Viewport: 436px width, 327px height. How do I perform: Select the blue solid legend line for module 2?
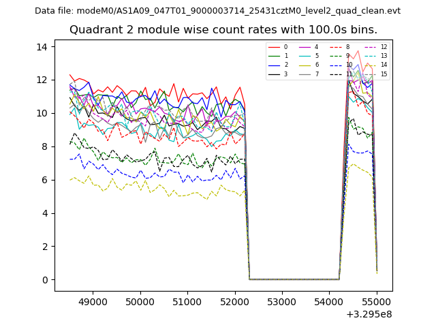tap(273, 65)
